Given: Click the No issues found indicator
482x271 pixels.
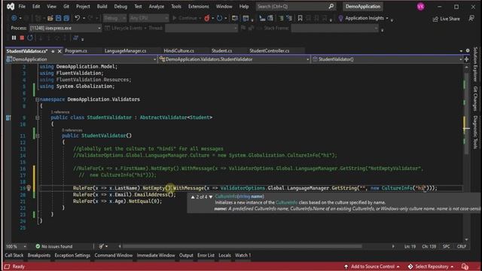Looking at the screenshot, I should [54, 246].
